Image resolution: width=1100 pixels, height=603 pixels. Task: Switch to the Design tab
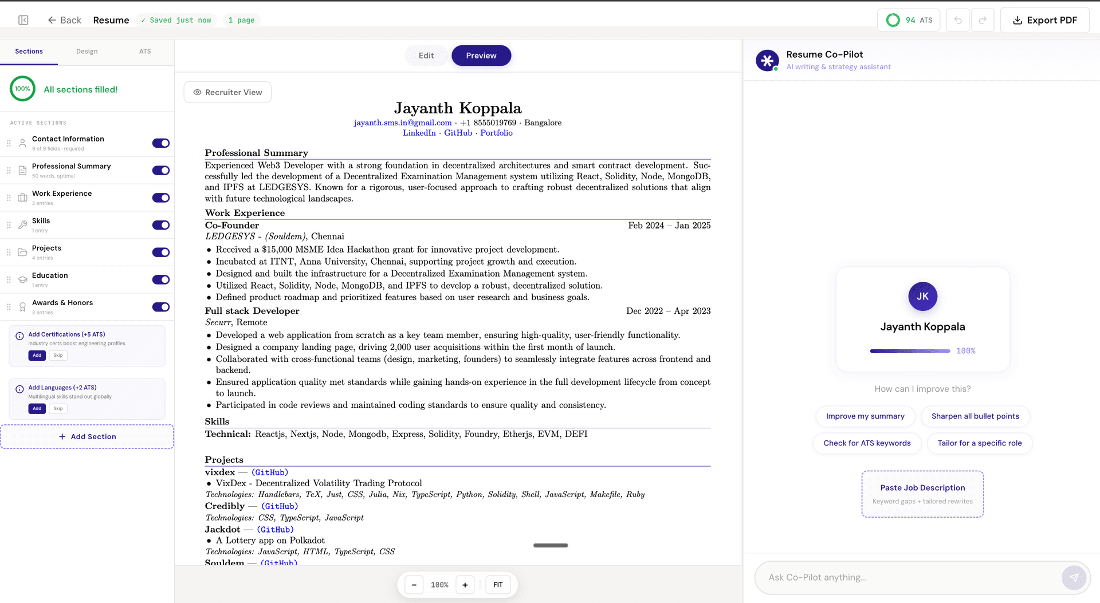[87, 52]
